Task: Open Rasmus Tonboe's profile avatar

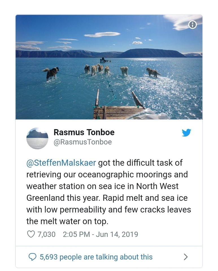Action: (37, 138)
